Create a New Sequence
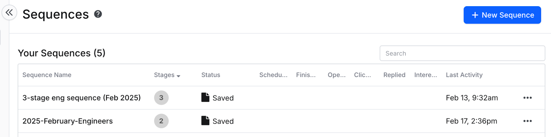Viewport: 551px width, 137px height. click(502, 15)
